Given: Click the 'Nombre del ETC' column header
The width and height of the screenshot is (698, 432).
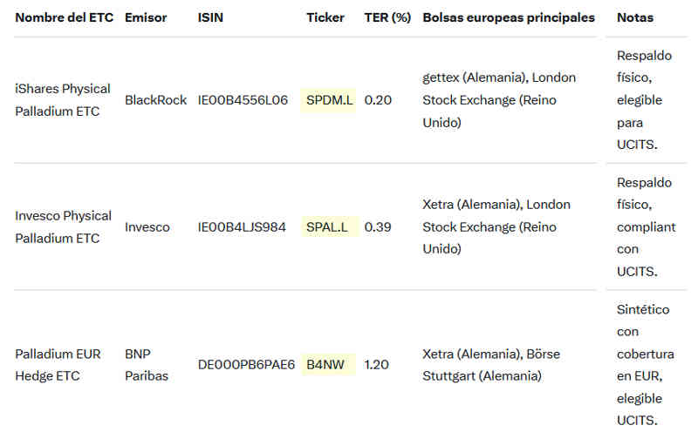Looking at the screenshot, I should [64, 17].
